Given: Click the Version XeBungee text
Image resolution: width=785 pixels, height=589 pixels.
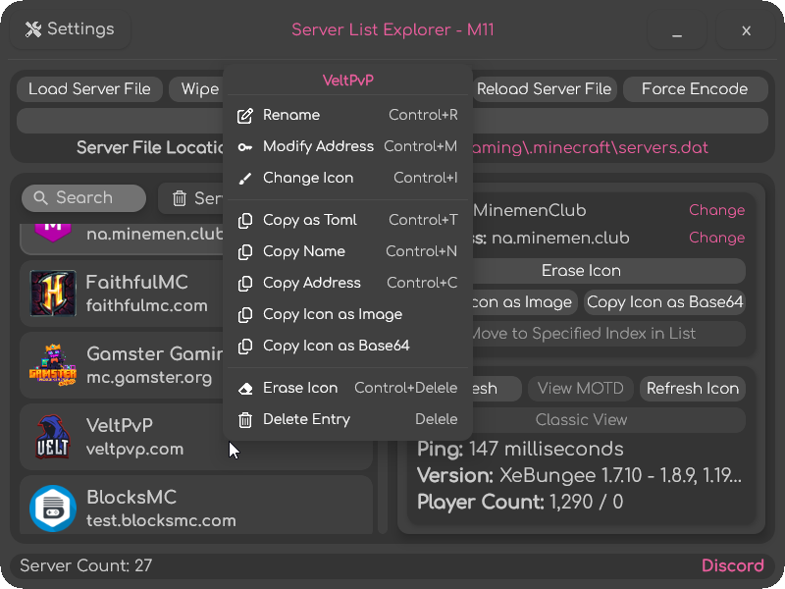Looking at the screenshot, I should [579, 476].
